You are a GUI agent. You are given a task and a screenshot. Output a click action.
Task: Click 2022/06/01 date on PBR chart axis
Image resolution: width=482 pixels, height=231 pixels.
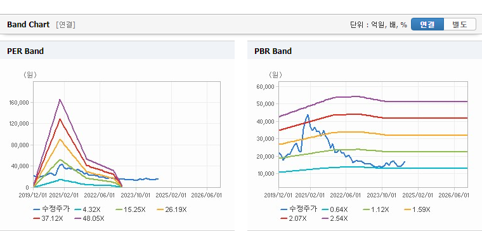[346, 195]
